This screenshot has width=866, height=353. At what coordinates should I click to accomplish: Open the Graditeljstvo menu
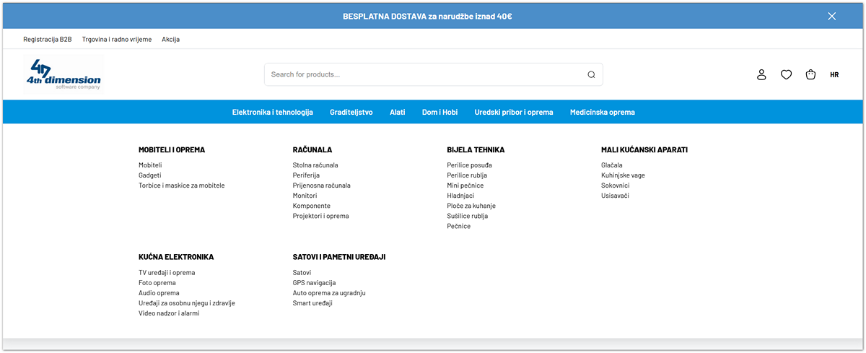(351, 112)
